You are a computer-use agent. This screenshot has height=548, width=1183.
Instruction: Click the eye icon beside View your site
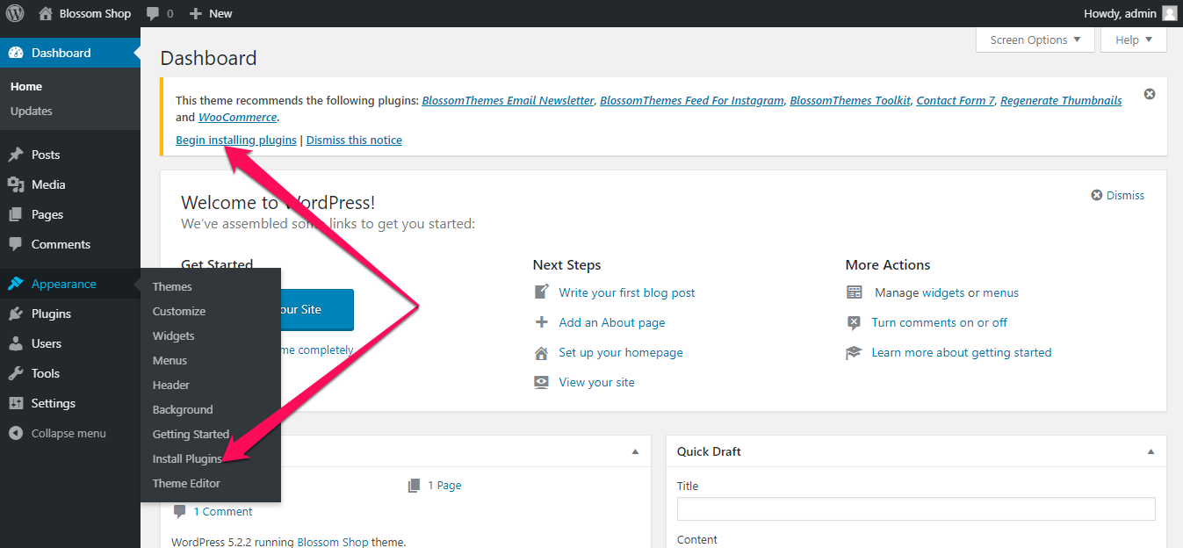542,382
